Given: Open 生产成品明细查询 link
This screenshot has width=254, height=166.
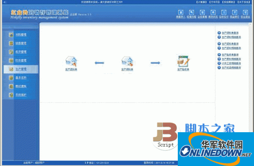Looking at the screenshot, I should (x=231, y=68).
